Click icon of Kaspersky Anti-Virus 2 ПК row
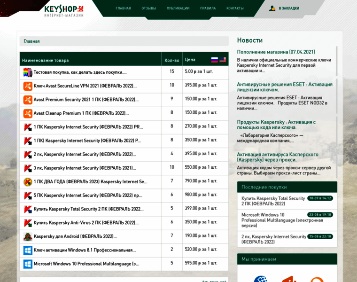The width and height of the screenshot is (357, 282). pos(28,223)
